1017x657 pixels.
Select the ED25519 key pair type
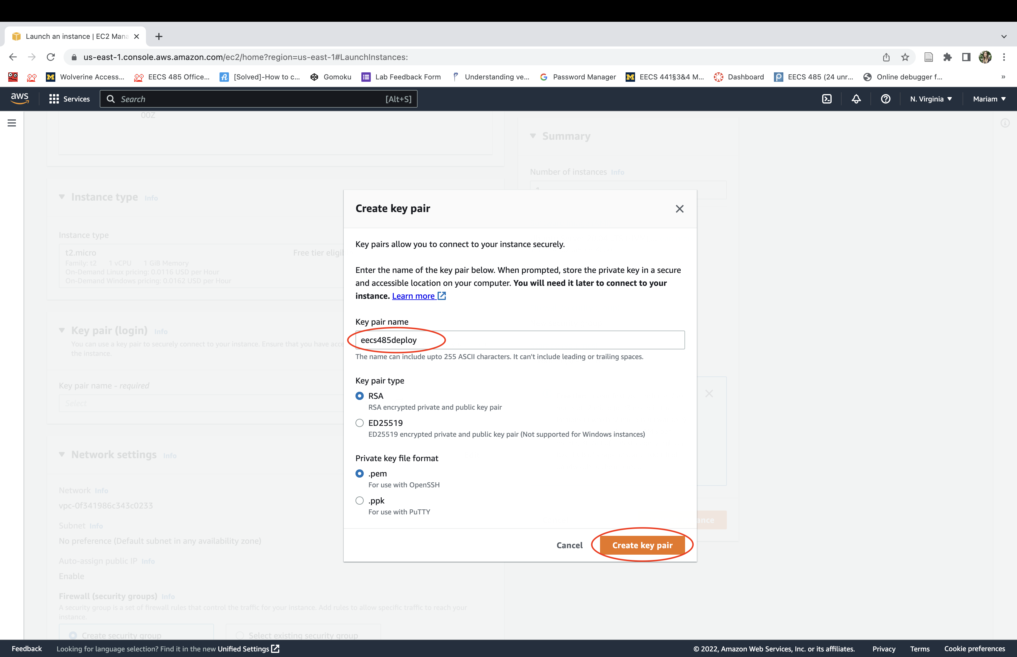pos(360,423)
